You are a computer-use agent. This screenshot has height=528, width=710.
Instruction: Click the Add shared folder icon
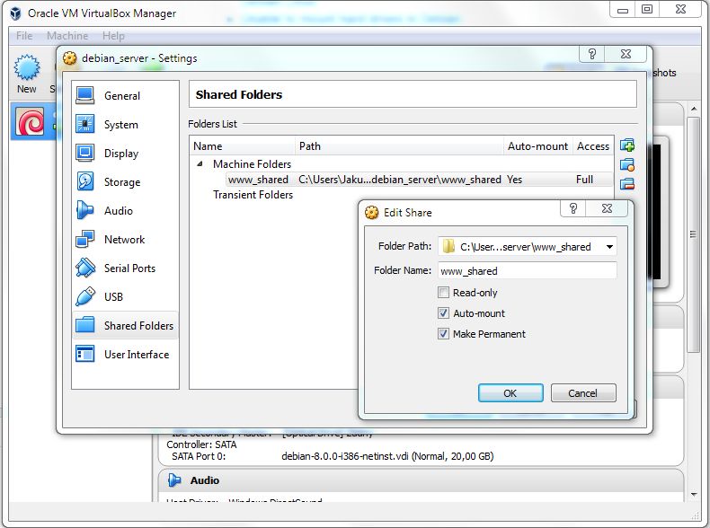627,145
